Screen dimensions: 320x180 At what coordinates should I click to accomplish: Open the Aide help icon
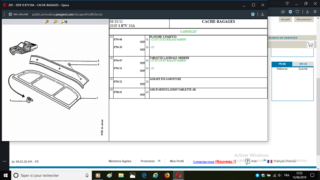[x=247, y=162]
